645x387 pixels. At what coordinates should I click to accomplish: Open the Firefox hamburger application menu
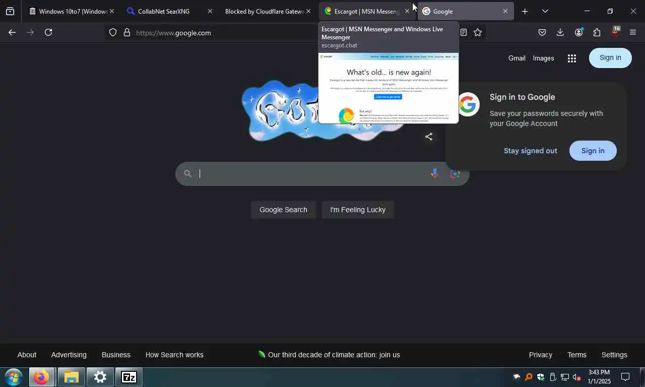tap(633, 32)
